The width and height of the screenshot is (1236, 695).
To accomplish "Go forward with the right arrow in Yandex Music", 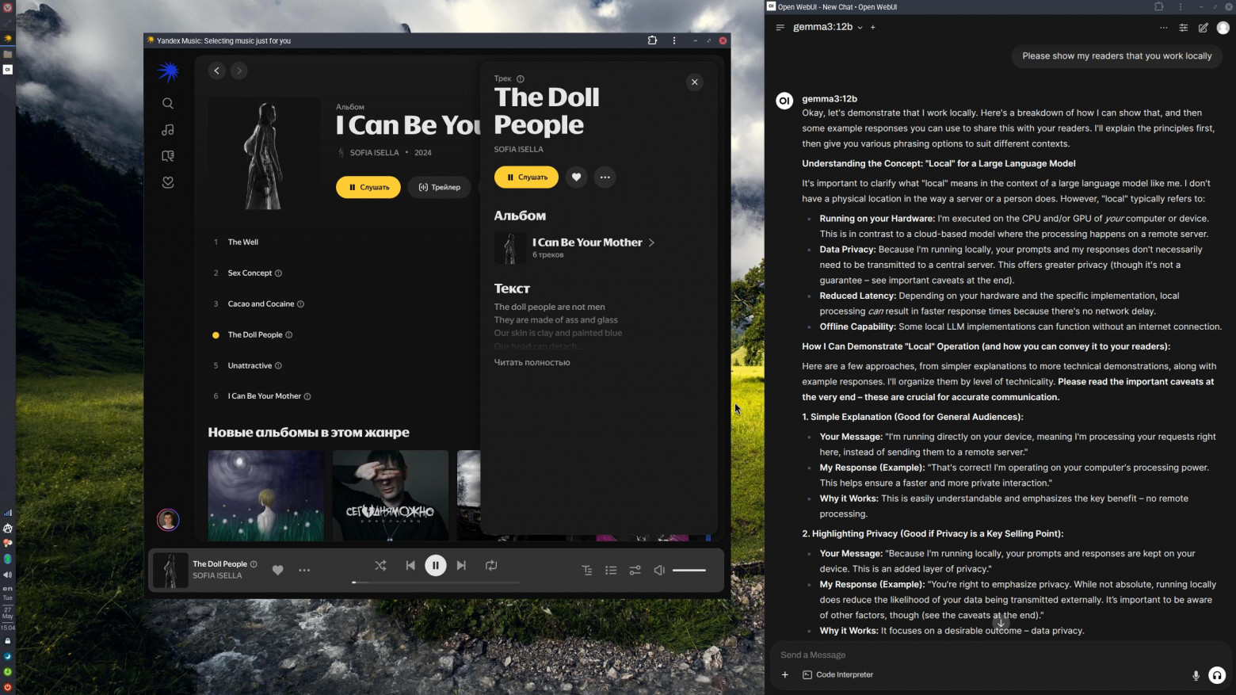I will coord(238,71).
